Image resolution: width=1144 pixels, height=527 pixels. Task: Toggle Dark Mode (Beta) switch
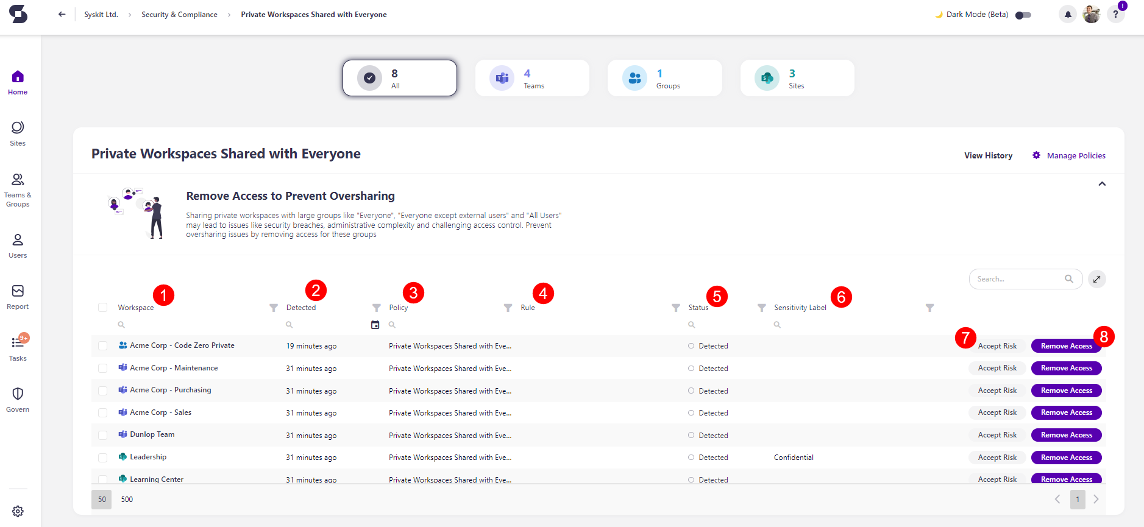coord(1023,15)
